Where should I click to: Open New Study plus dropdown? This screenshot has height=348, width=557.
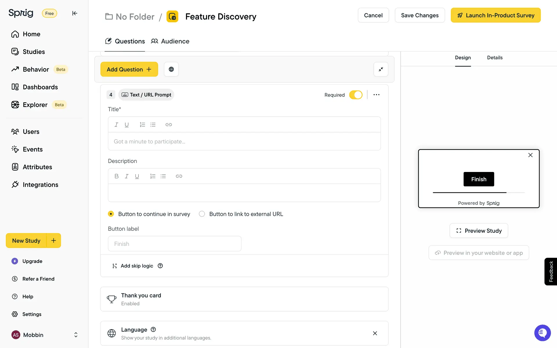tap(54, 241)
